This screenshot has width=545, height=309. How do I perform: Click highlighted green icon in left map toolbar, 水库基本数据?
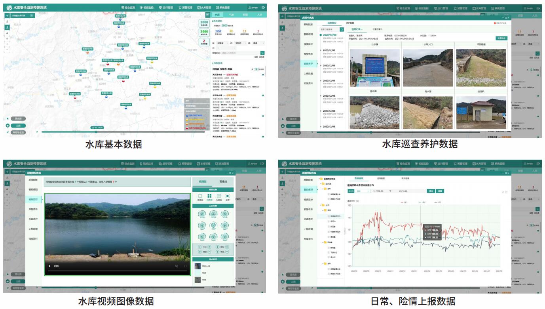pyautogui.click(x=7, y=27)
